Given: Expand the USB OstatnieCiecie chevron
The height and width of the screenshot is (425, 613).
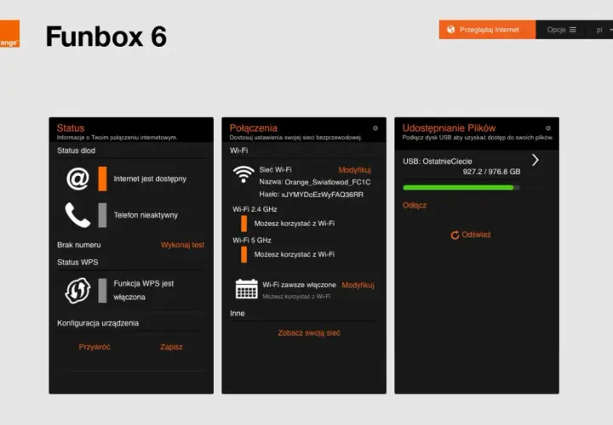Looking at the screenshot, I should (x=536, y=160).
